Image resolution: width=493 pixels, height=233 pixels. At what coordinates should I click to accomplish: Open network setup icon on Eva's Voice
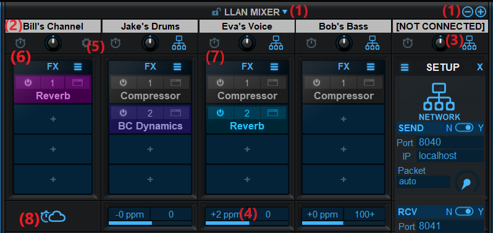point(276,43)
